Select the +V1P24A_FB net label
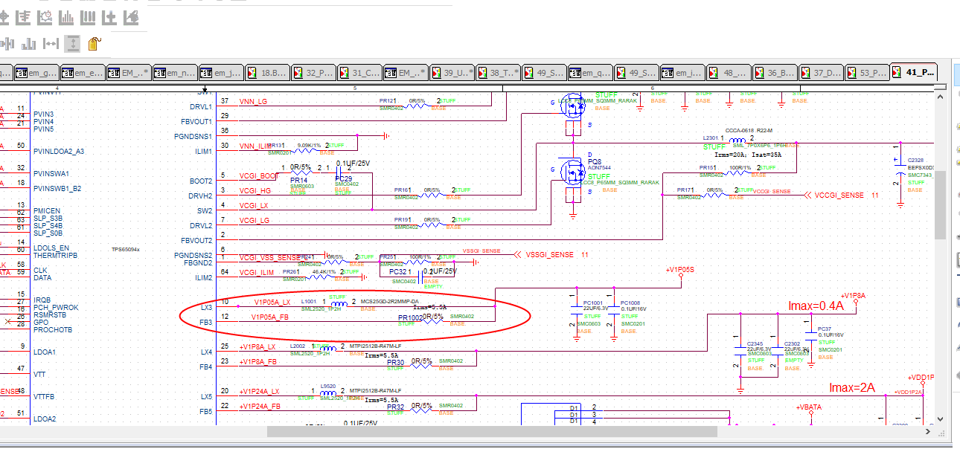This screenshot has height=449, width=960. click(260, 407)
